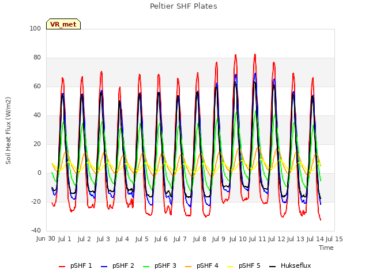Toggle the pSHF 3 legend entry
The height and width of the screenshot is (277, 369).
tap(160, 266)
